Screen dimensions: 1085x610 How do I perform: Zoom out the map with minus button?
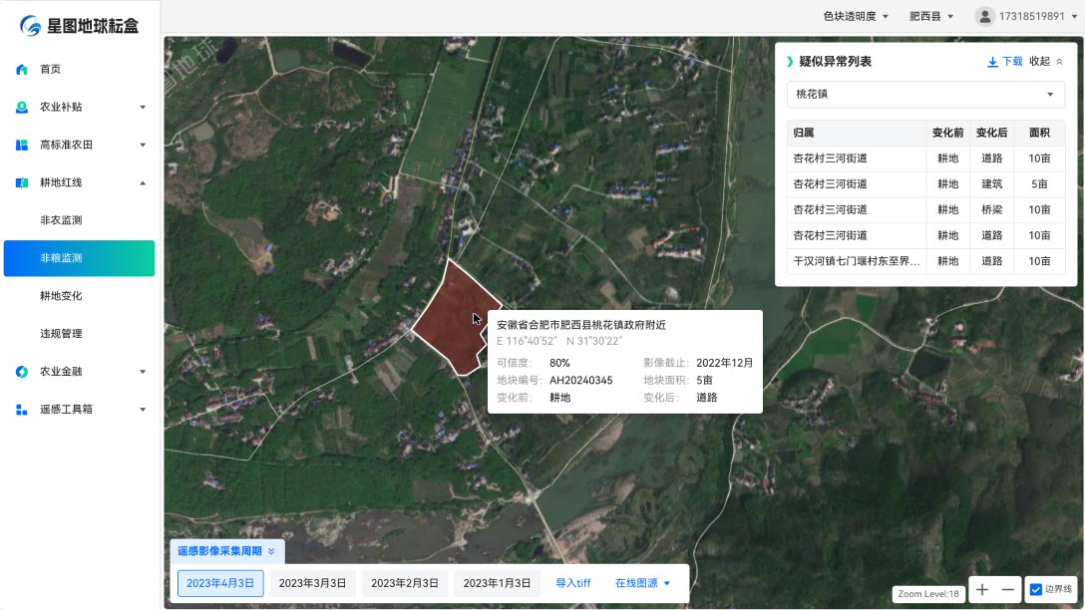tap(1007, 590)
